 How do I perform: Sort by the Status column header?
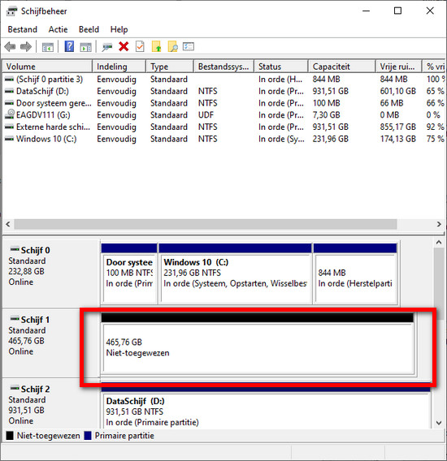click(x=281, y=67)
